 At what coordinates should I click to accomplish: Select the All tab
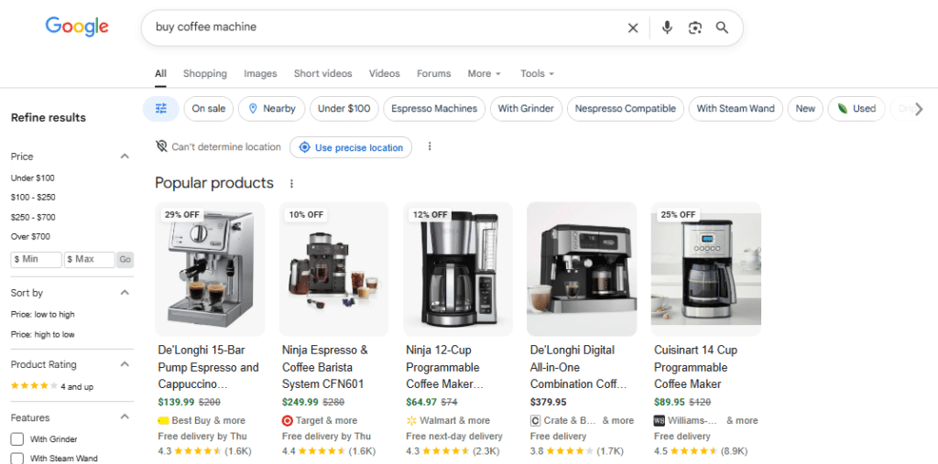coord(160,73)
